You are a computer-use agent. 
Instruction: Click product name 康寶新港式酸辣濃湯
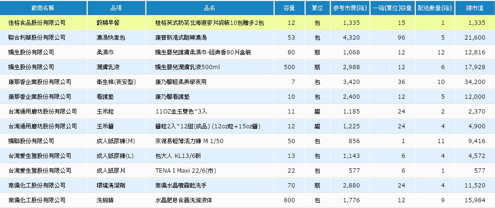[181, 38]
